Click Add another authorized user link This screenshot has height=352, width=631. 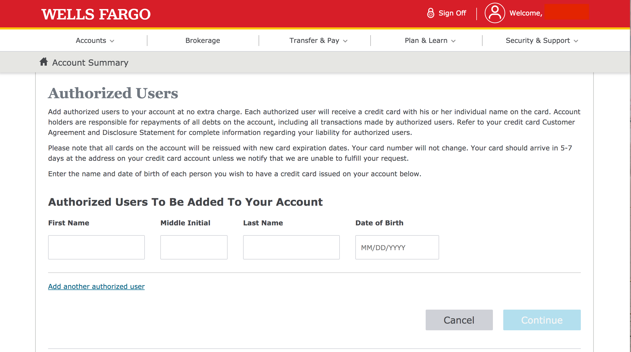[x=96, y=286]
